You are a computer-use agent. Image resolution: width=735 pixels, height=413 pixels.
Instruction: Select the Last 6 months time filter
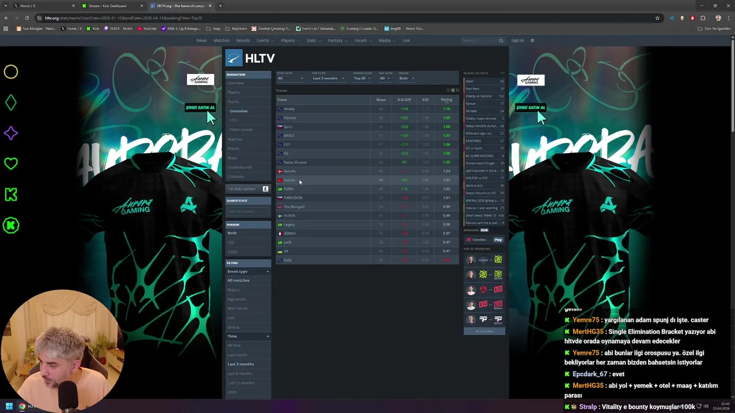(x=239, y=373)
